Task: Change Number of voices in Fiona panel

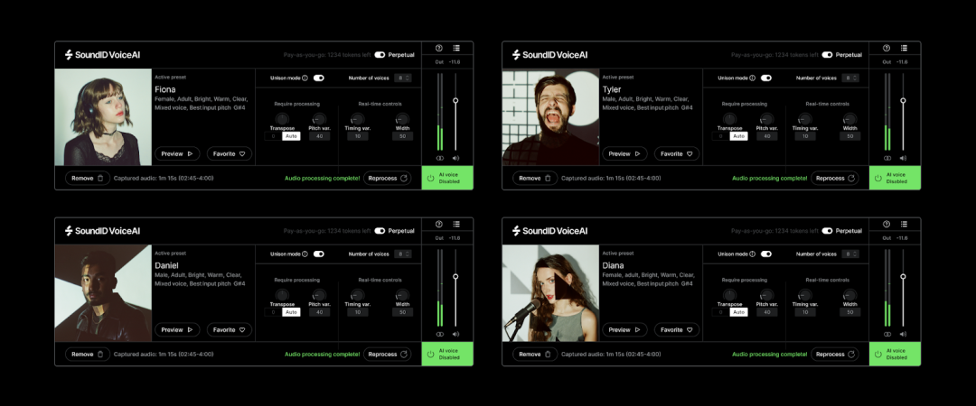Action: pos(403,78)
